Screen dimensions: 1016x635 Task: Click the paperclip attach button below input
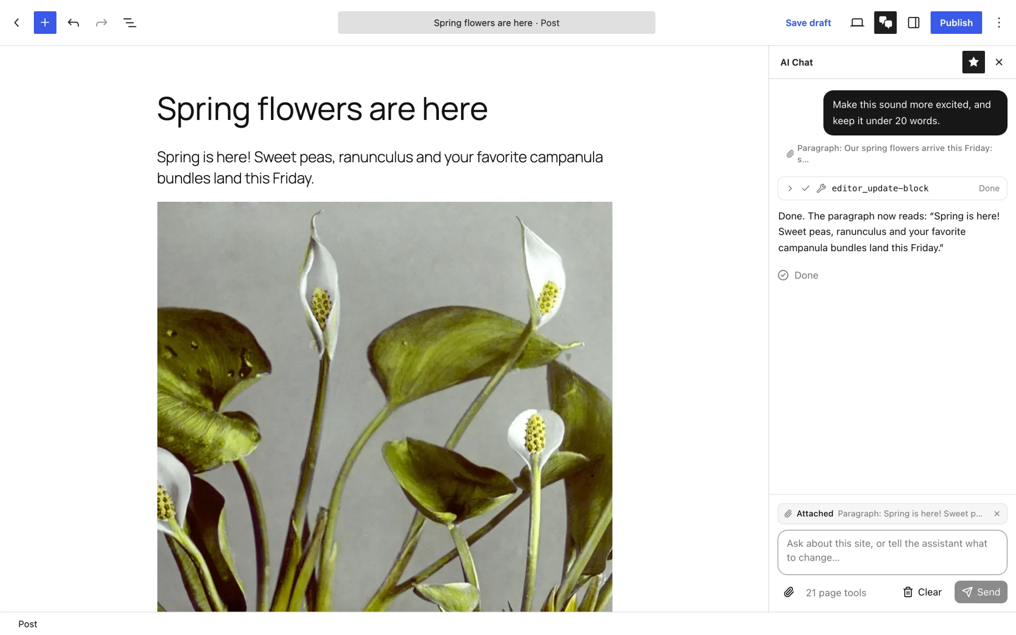[x=789, y=592]
